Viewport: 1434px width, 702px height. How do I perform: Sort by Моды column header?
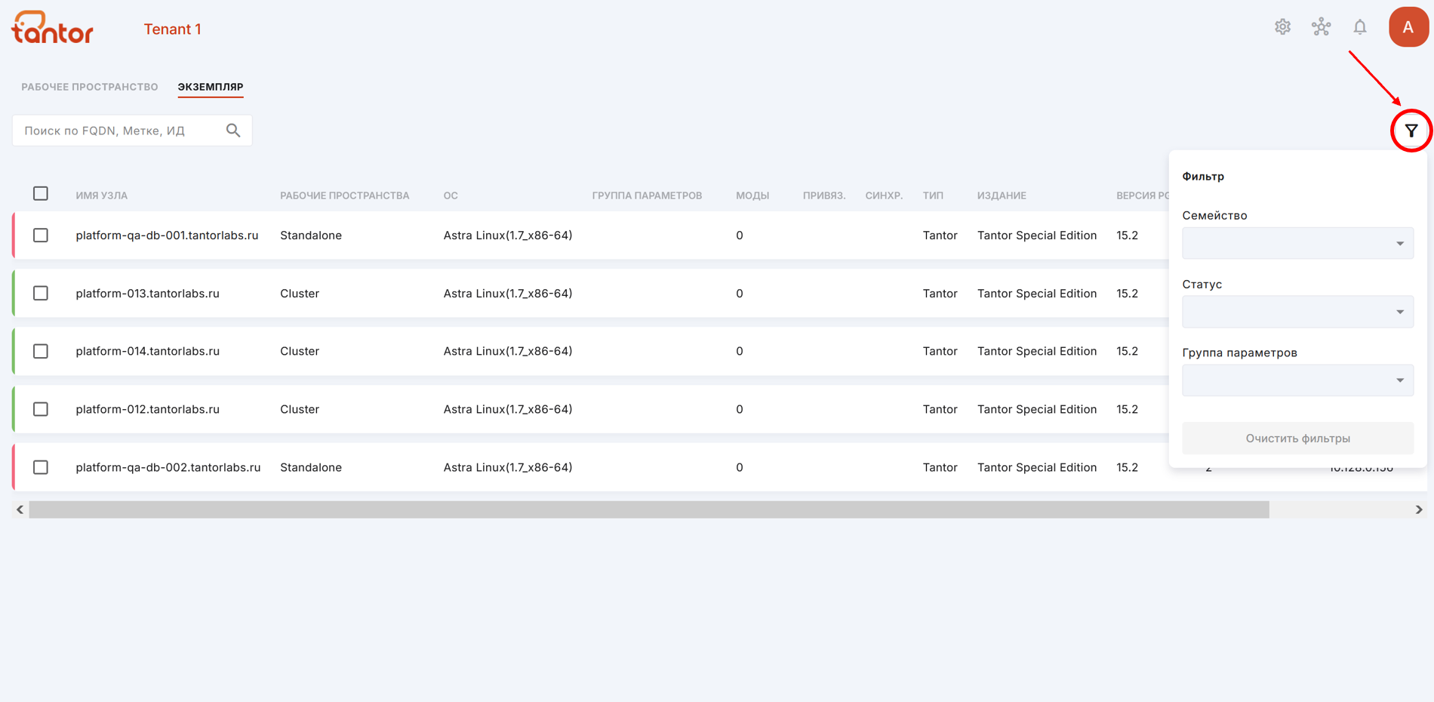pyautogui.click(x=752, y=196)
